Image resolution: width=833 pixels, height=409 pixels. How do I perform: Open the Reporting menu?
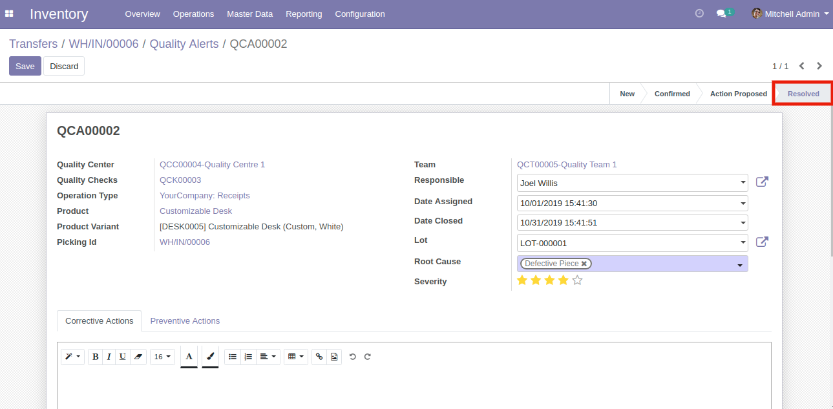pos(304,14)
